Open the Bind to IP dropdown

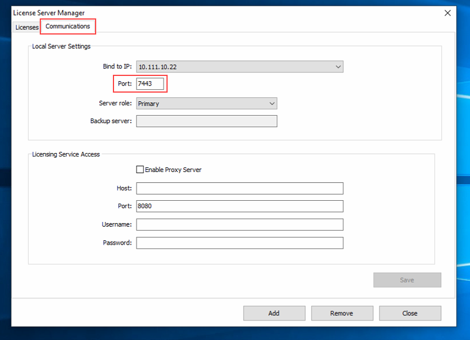tap(240, 67)
